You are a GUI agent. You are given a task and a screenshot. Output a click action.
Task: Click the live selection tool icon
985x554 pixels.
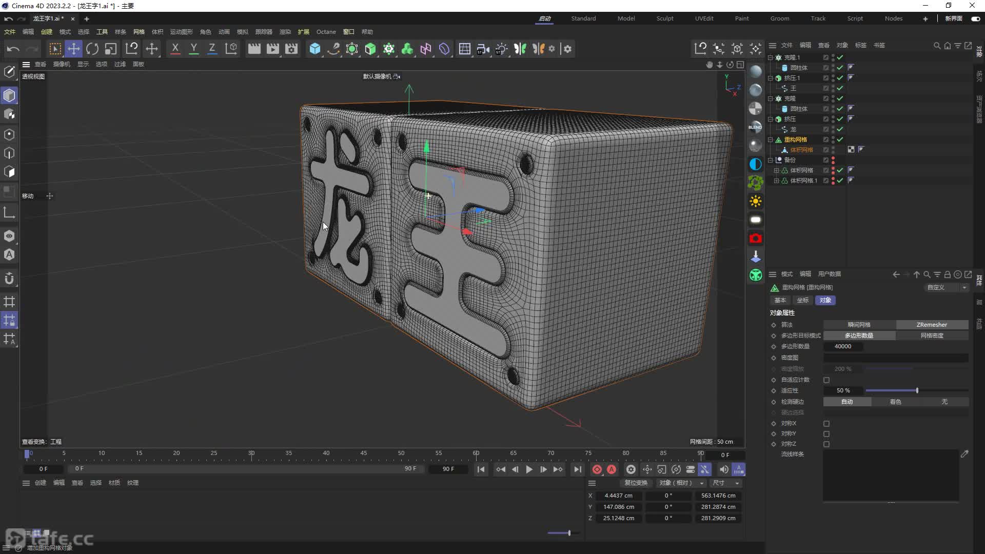[55, 49]
